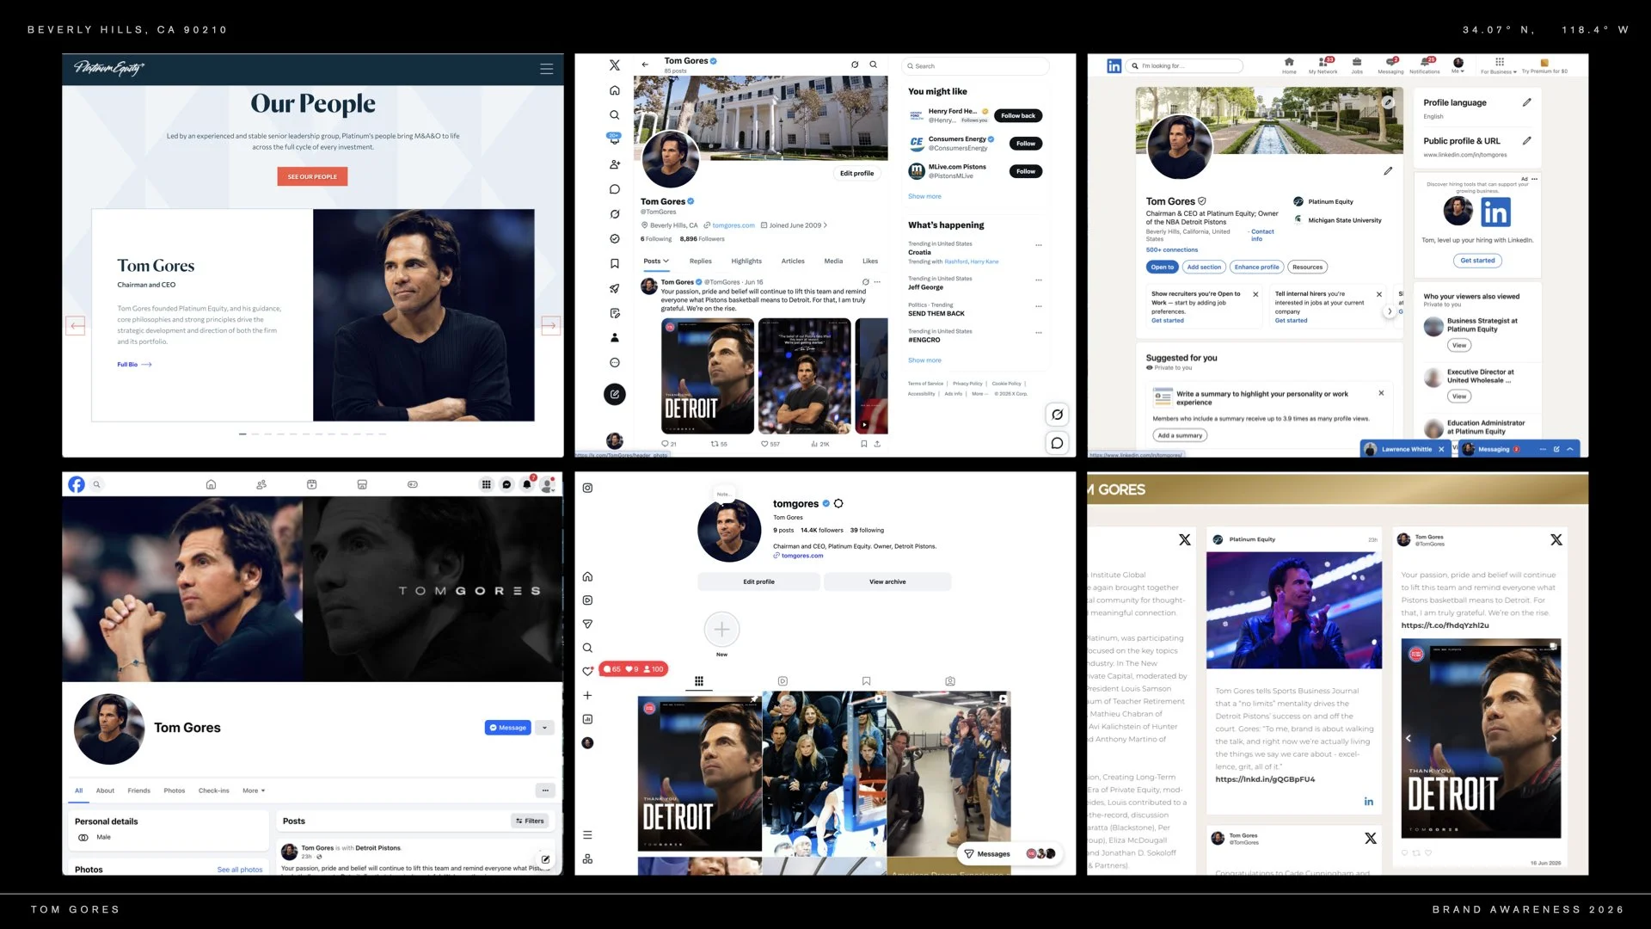Open X notifications bell with 20+ badge
1651x929 pixels.
point(614,138)
